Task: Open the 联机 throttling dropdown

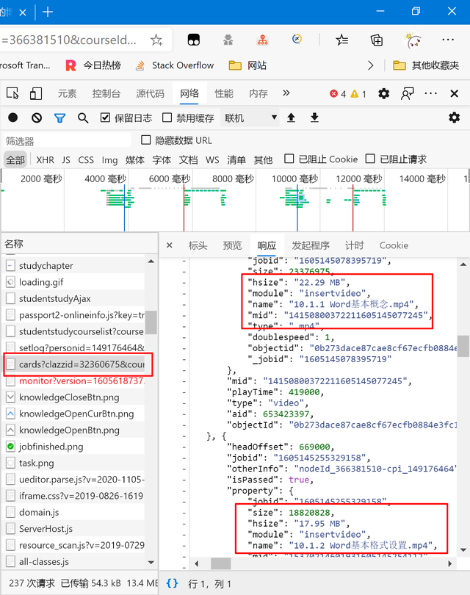Action: click(251, 118)
